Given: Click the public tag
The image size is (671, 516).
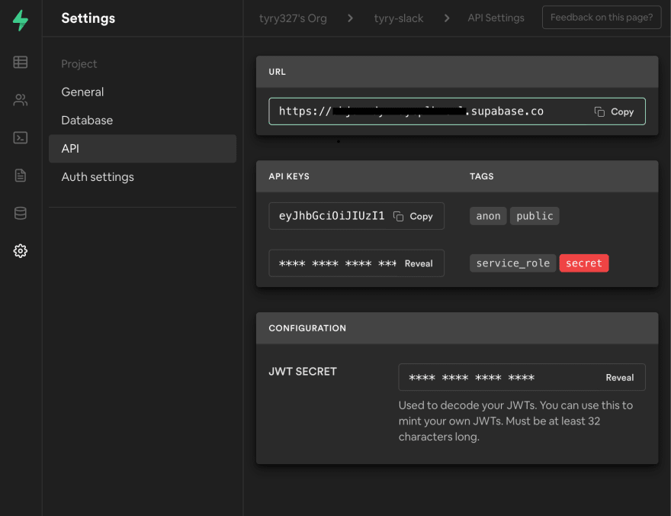Looking at the screenshot, I should [535, 216].
